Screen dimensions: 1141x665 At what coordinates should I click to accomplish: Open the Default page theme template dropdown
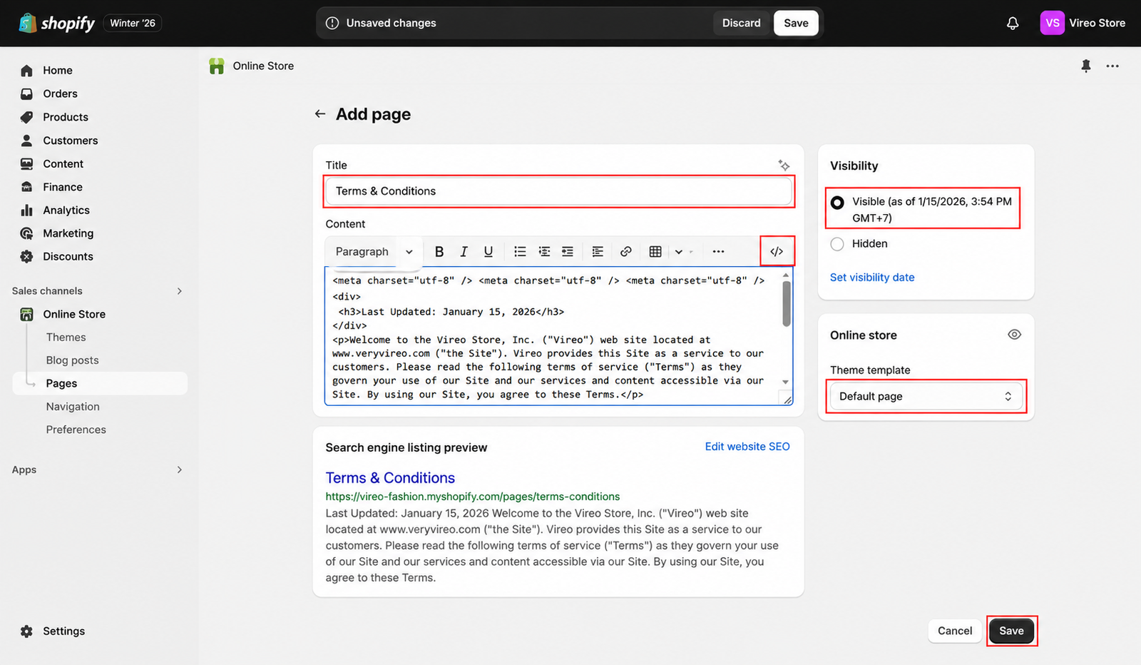925,396
